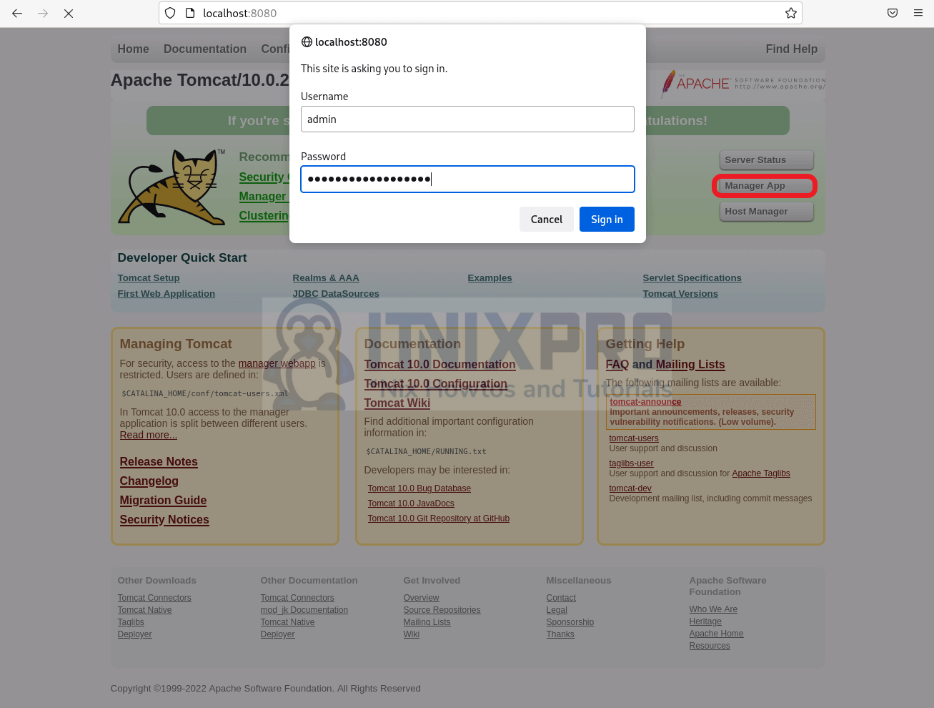Open the Tomcat Setup link
Screen dimensions: 934x708
tap(149, 278)
